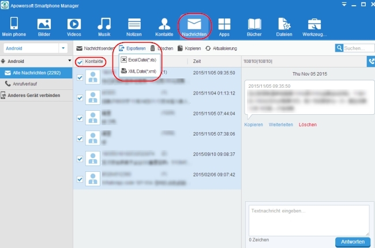Click the Zeit column header
Screen dimensions: 375x248
(197, 62)
